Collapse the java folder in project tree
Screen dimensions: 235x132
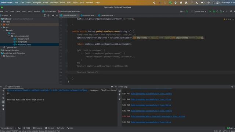point(7,33)
